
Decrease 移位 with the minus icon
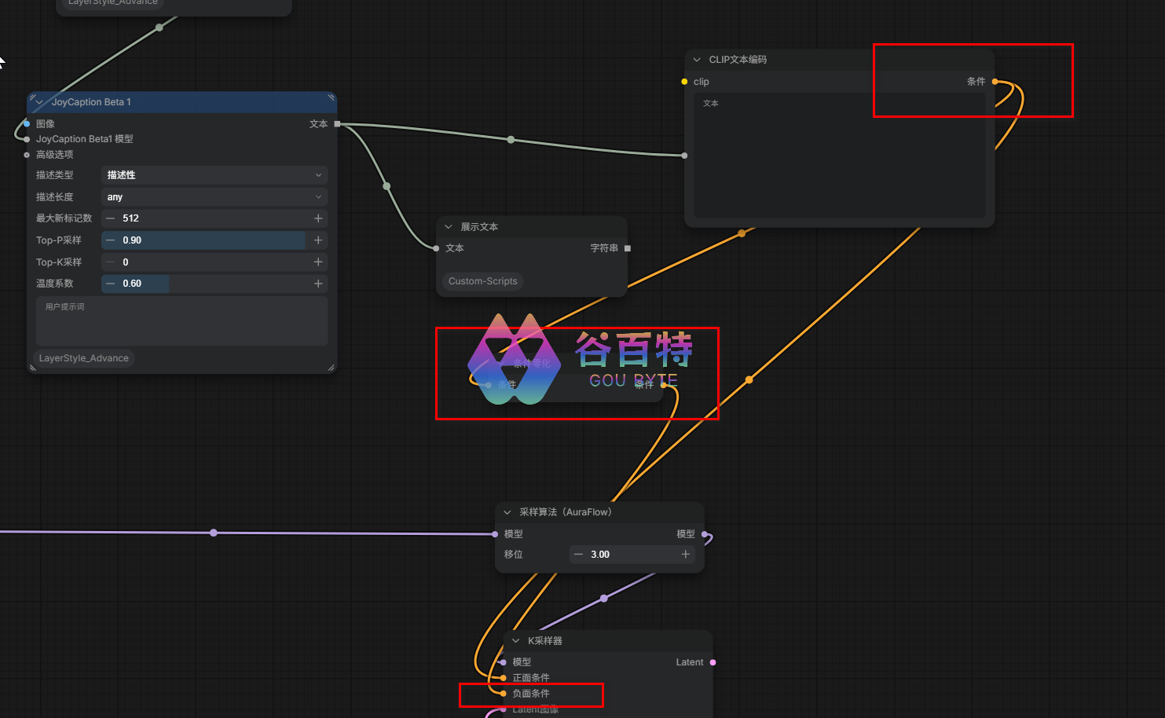point(579,555)
